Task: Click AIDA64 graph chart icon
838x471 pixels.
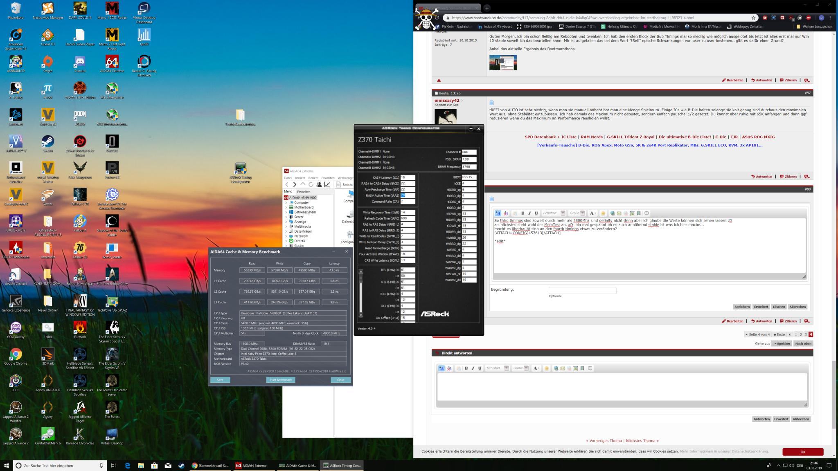Action: point(327,184)
